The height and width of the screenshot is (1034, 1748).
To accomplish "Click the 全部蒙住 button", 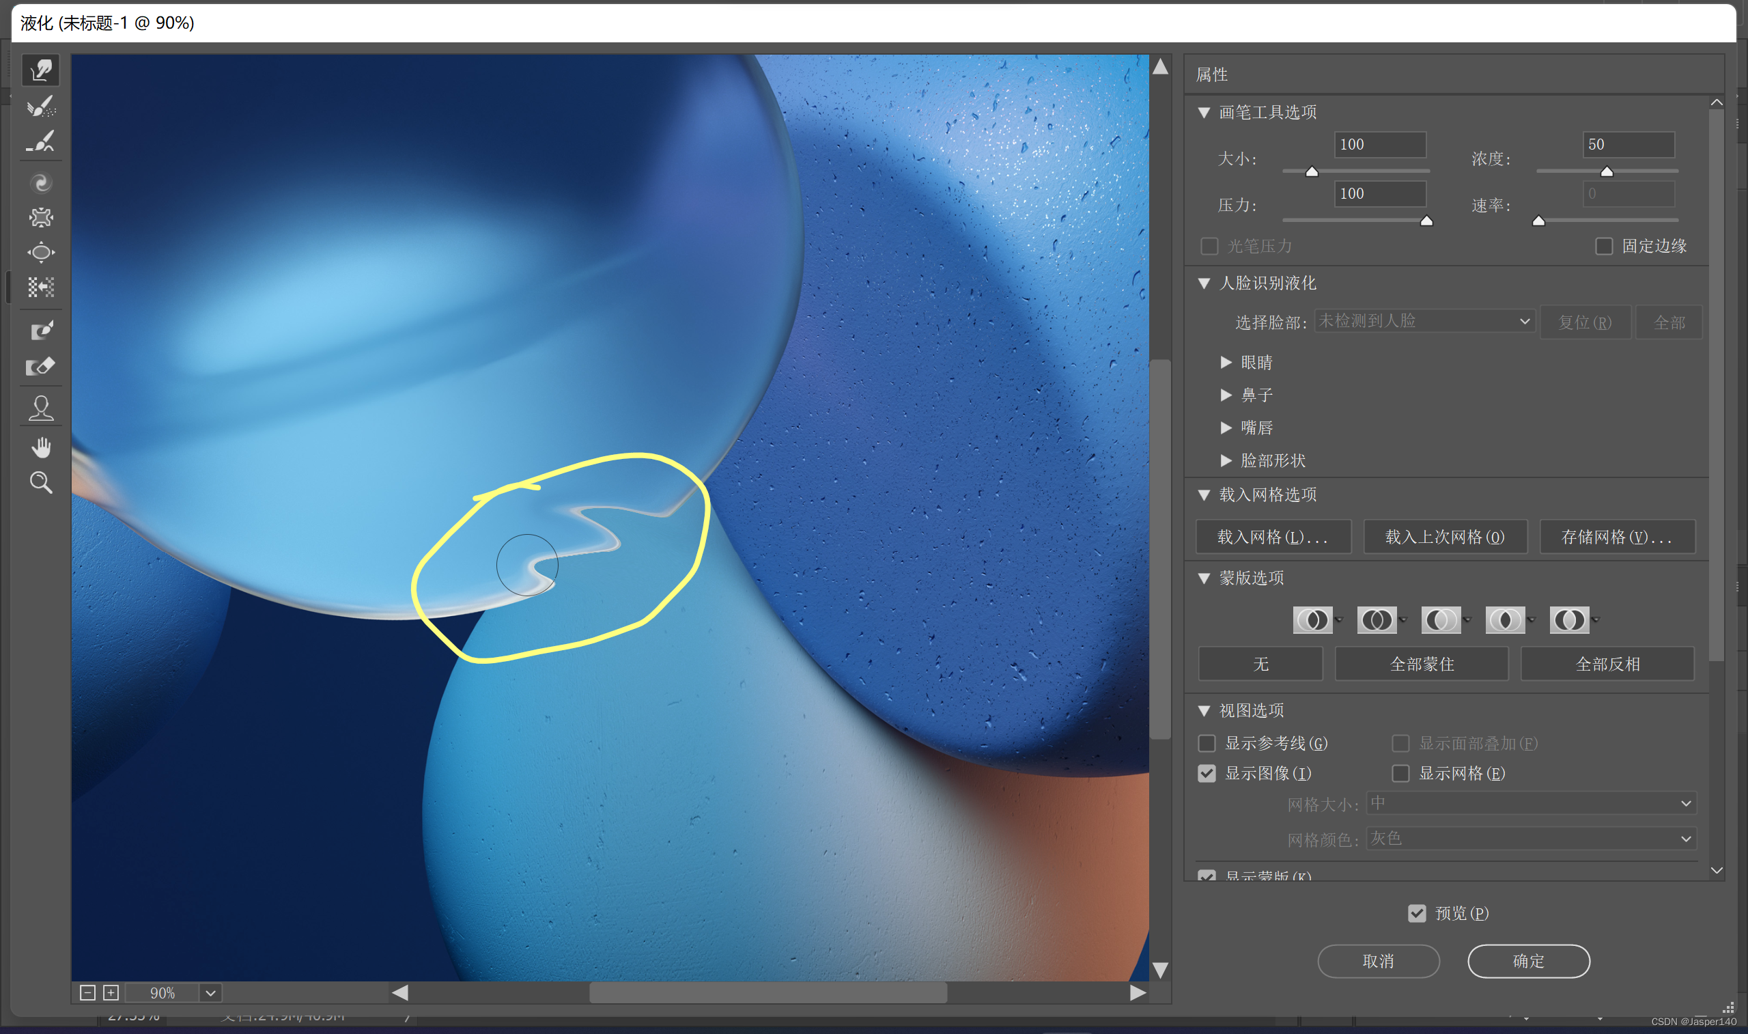I will tap(1422, 664).
